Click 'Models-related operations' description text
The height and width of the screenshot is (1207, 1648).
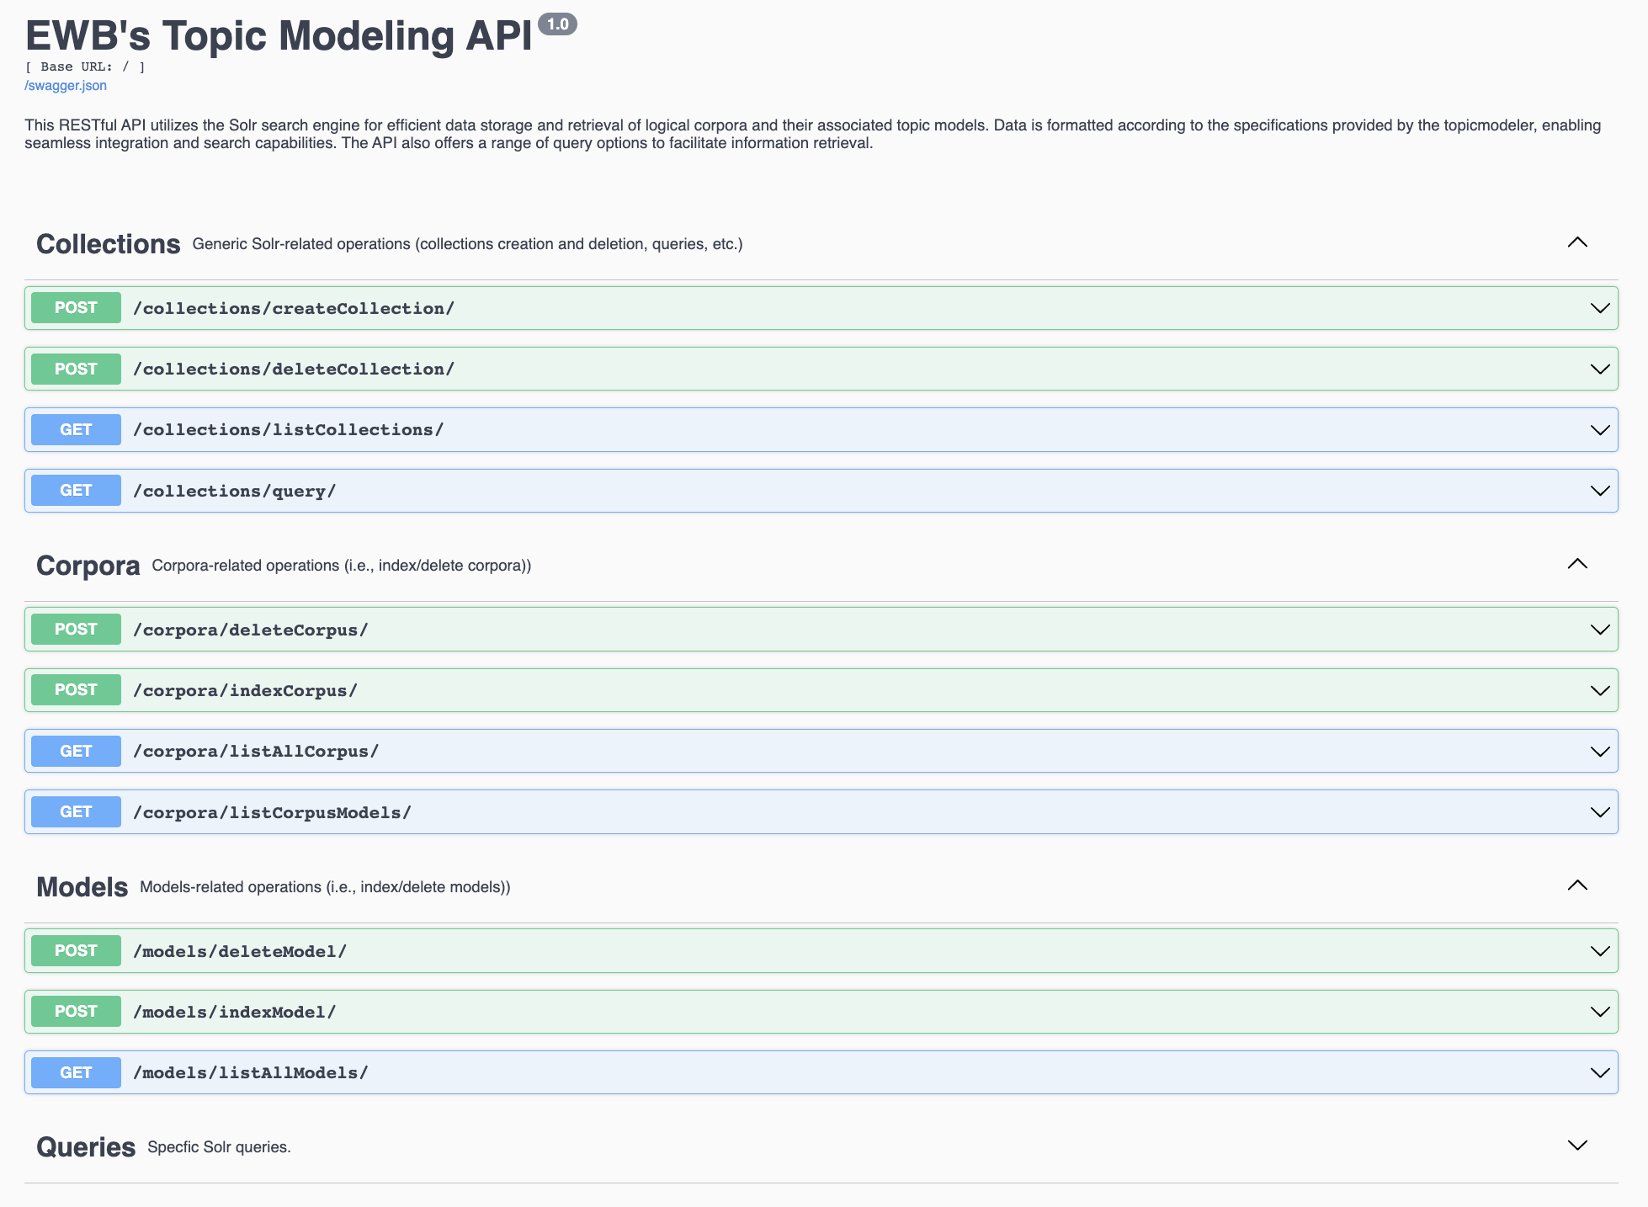point(325,887)
